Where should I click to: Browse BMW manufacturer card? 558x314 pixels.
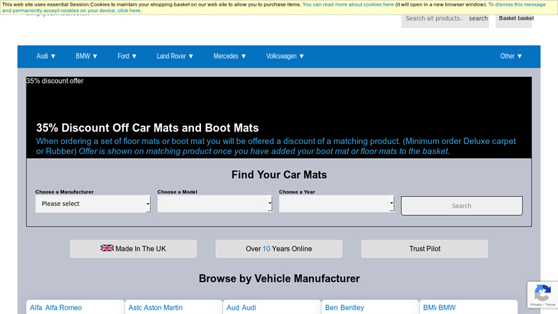[x=468, y=307]
